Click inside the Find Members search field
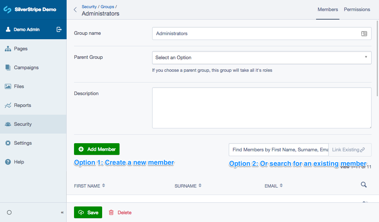379x222 pixels. click(278, 149)
